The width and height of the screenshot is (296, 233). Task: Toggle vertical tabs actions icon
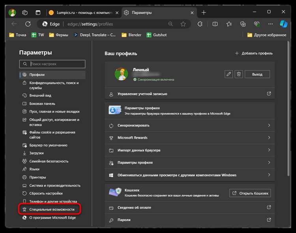pos(38,13)
